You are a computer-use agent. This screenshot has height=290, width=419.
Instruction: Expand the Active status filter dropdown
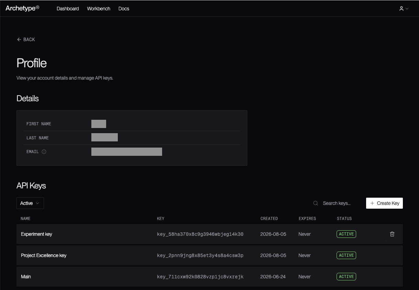(30, 203)
